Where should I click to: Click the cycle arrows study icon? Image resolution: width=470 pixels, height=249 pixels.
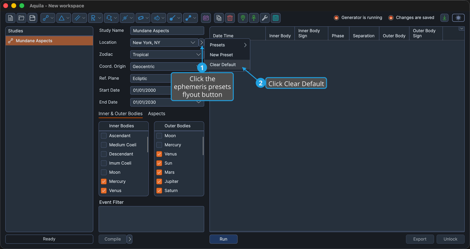tap(109, 18)
